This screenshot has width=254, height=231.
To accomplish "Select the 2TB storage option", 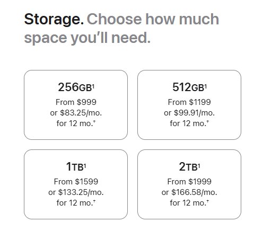I will 189,184.
